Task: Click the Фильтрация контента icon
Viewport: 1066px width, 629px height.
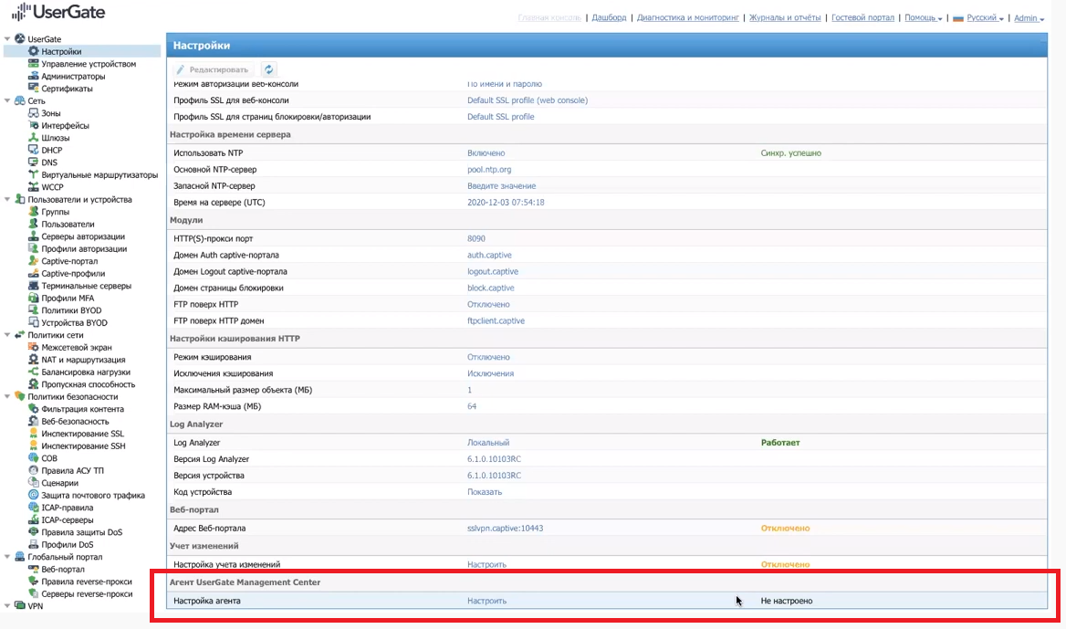Action: click(33, 409)
